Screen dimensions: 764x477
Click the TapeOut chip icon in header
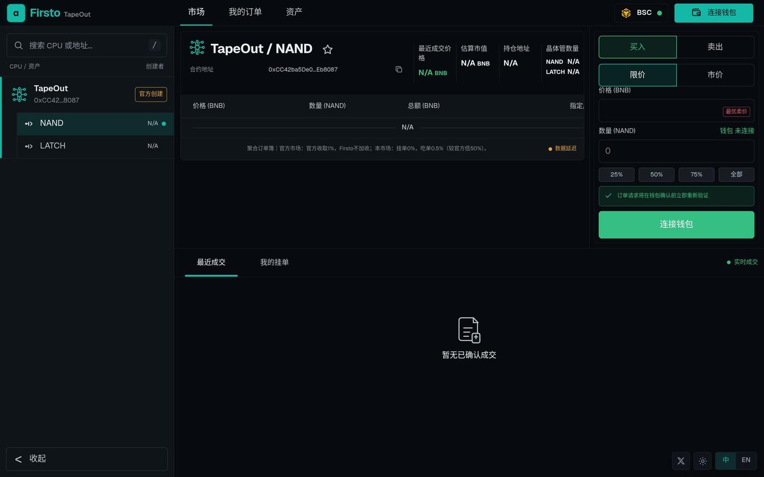pos(197,47)
